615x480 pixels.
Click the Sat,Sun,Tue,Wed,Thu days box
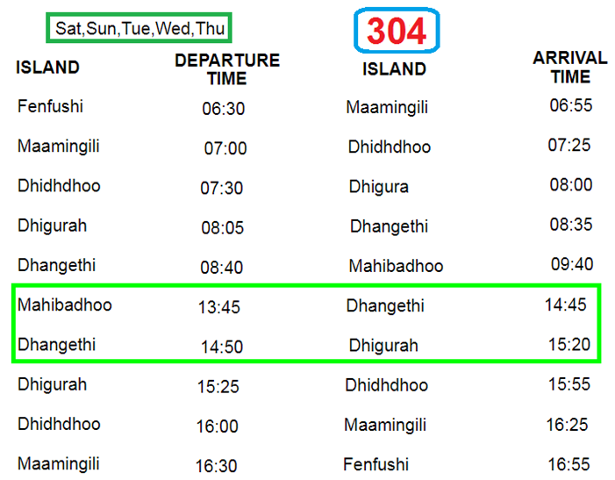coord(140,28)
